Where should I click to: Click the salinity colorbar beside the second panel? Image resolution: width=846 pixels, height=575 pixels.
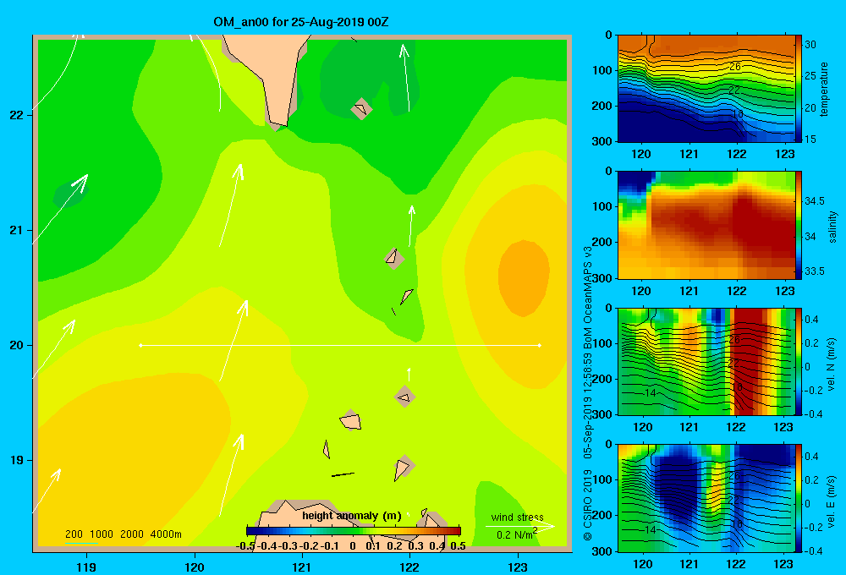pyautogui.click(x=799, y=226)
